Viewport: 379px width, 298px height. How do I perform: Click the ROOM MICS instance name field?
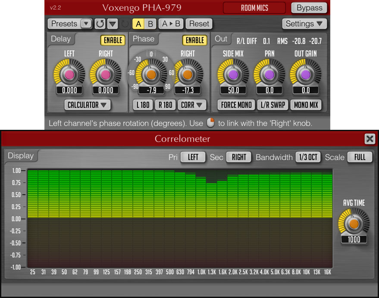(254, 8)
